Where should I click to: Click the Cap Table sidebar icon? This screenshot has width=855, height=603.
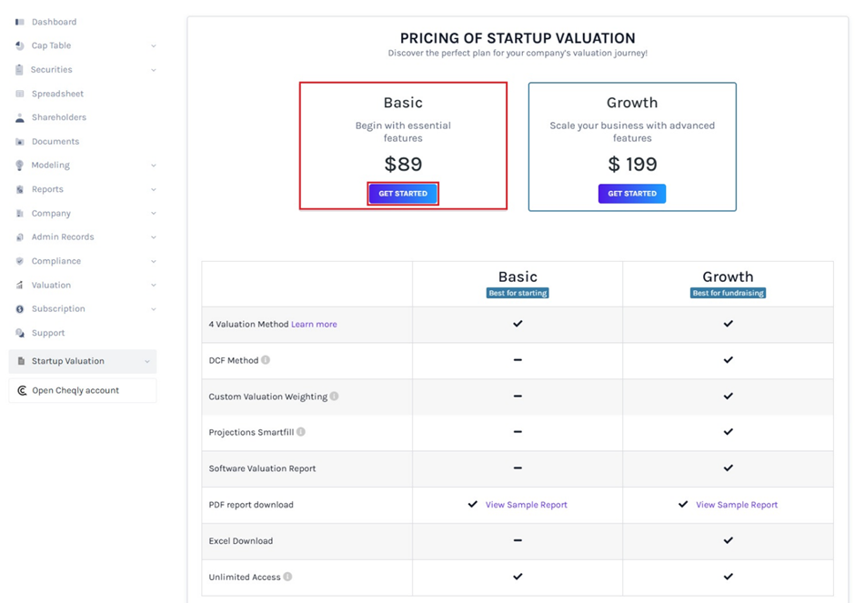point(23,45)
